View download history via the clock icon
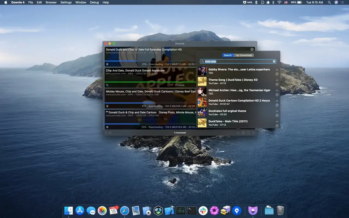 (248, 133)
